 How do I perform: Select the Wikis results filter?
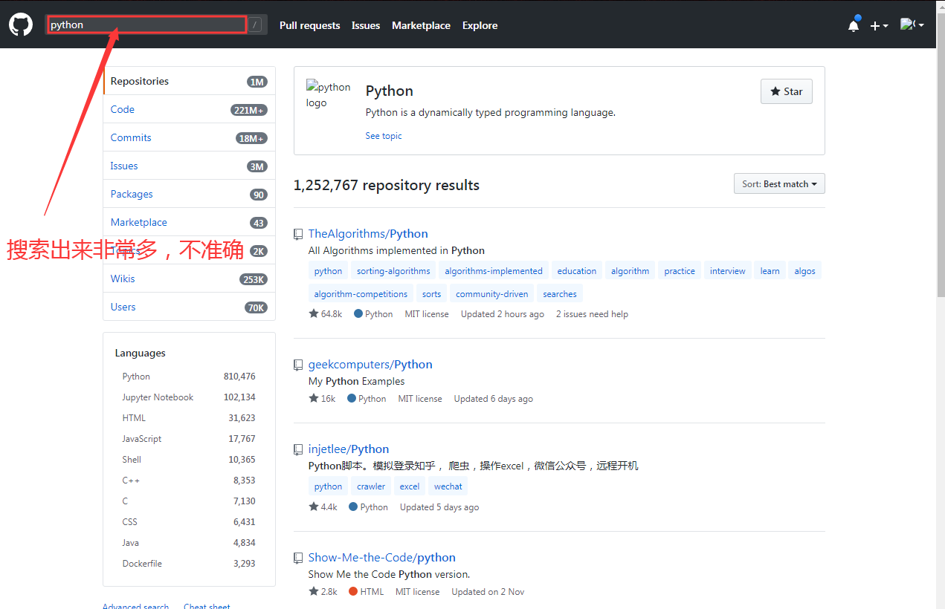click(x=189, y=279)
